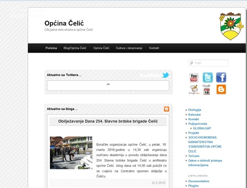Click the Ekologija sidebar link
The height and width of the screenshot is (188, 247).
pyautogui.click(x=195, y=110)
